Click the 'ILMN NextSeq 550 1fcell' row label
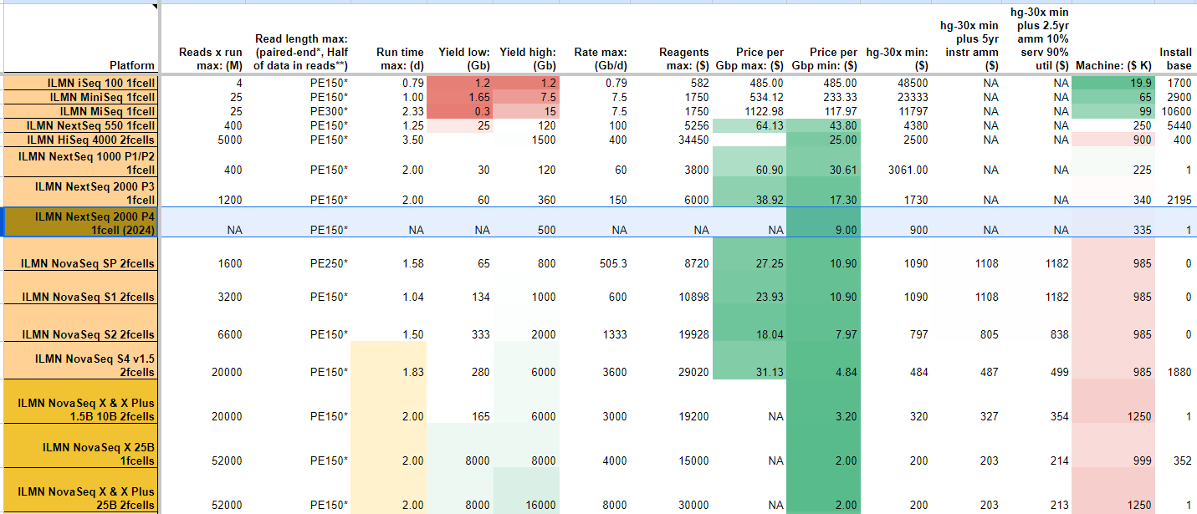This screenshot has height=514, width=1197. click(80, 125)
